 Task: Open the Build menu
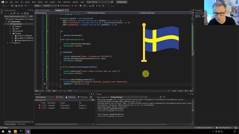(34, 2)
